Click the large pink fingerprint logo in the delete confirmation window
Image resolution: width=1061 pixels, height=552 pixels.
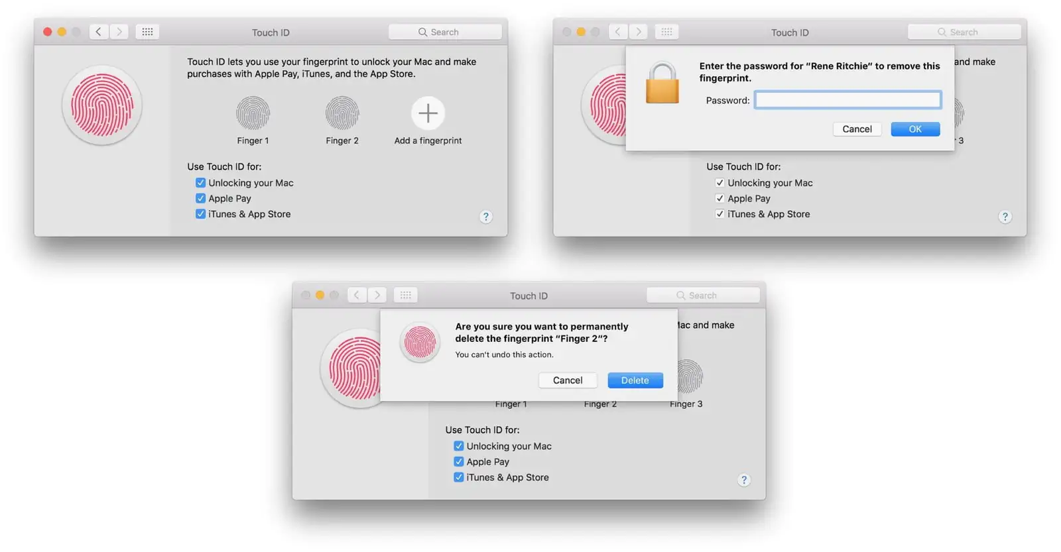tap(351, 368)
